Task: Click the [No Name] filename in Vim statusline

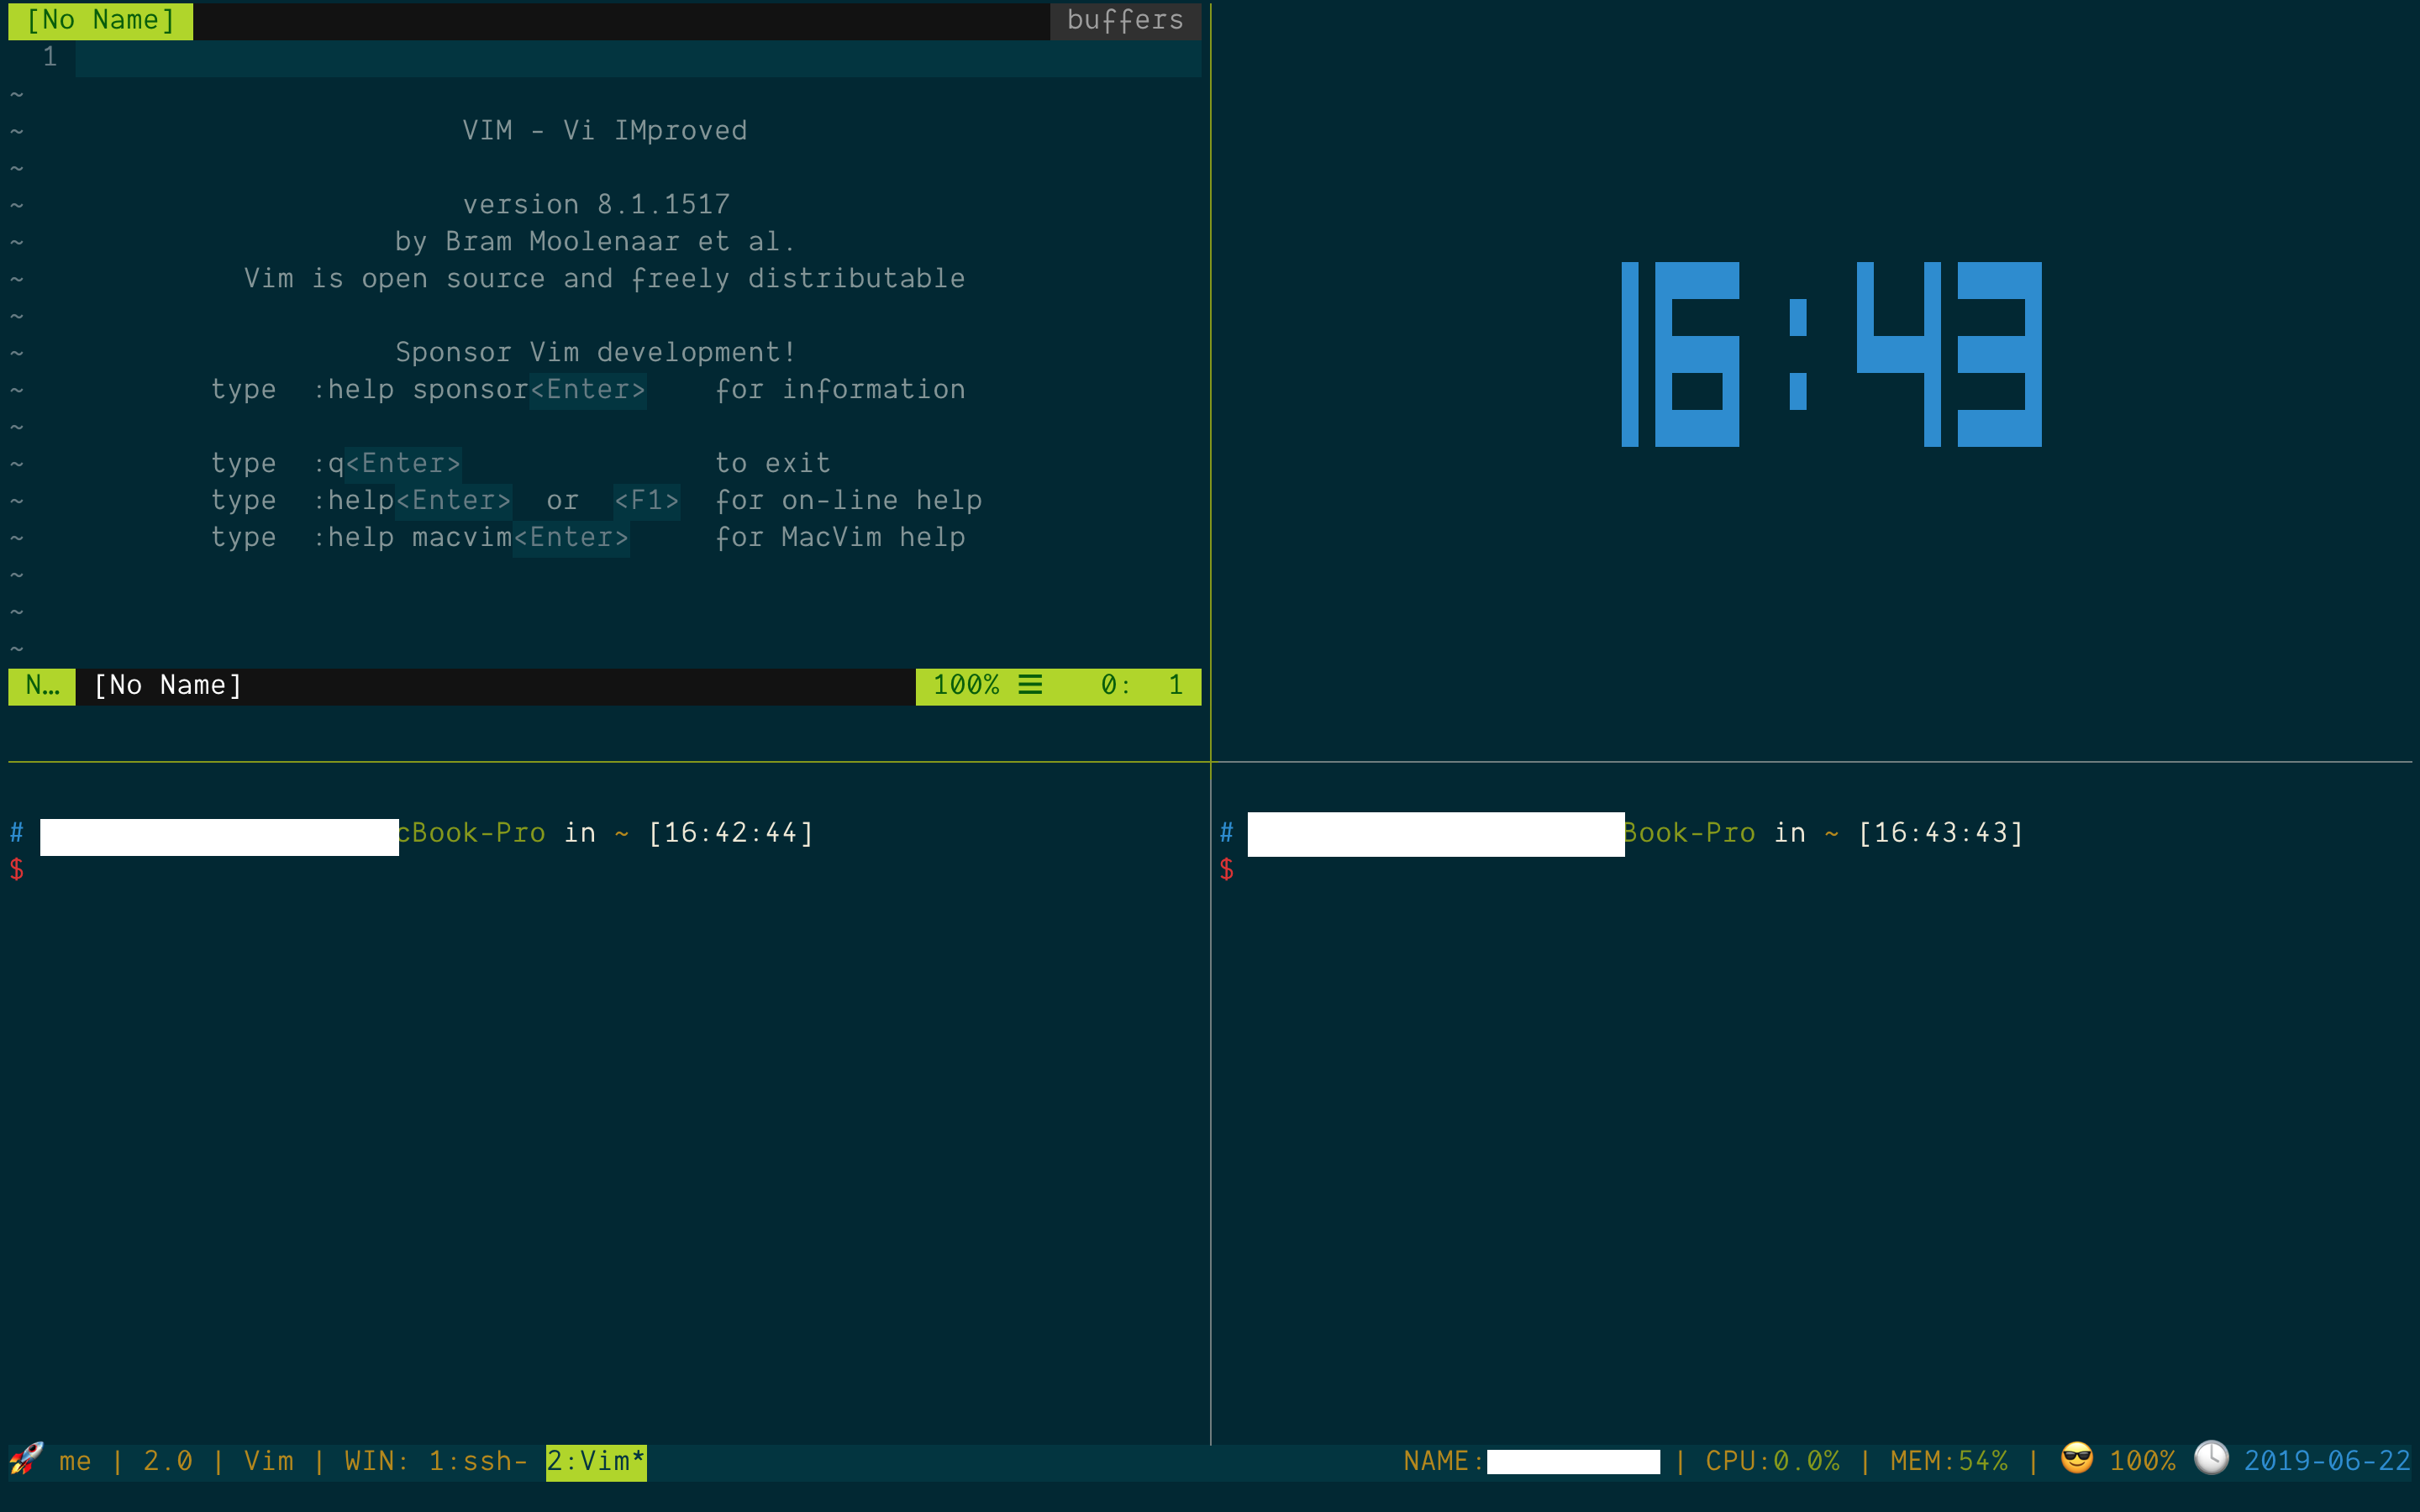Action: coord(168,686)
